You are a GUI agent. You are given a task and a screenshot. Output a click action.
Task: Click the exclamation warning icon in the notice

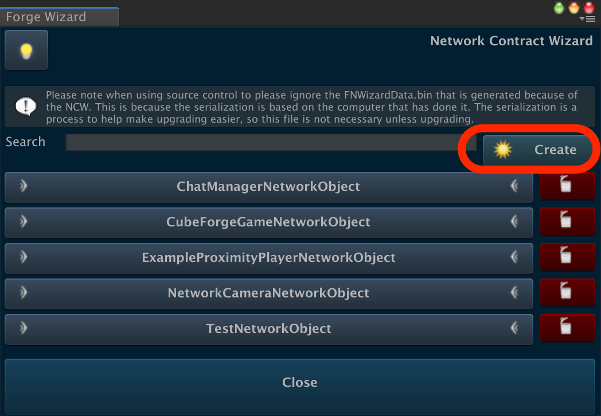pyautogui.click(x=26, y=107)
